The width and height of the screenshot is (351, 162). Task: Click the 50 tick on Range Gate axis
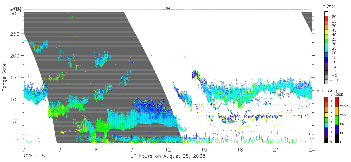click(x=16, y=121)
